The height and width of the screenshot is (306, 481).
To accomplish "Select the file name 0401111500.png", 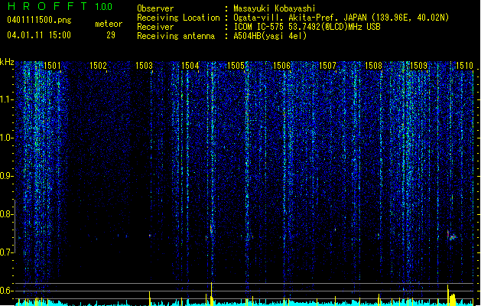I will coord(39,20).
